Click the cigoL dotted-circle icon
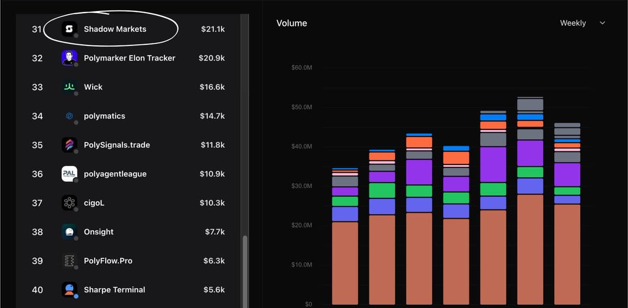 click(x=70, y=203)
